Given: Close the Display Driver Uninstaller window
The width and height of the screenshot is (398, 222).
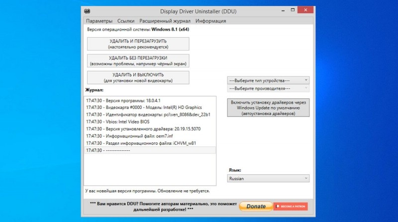Looking at the screenshot, I should 305,10.
